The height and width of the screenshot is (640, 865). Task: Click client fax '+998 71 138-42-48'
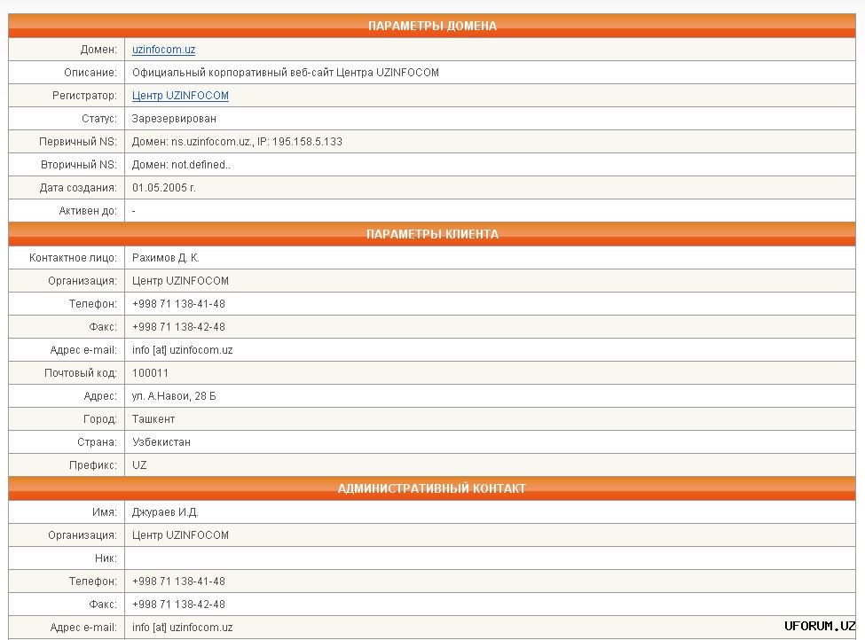tap(178, 327)
